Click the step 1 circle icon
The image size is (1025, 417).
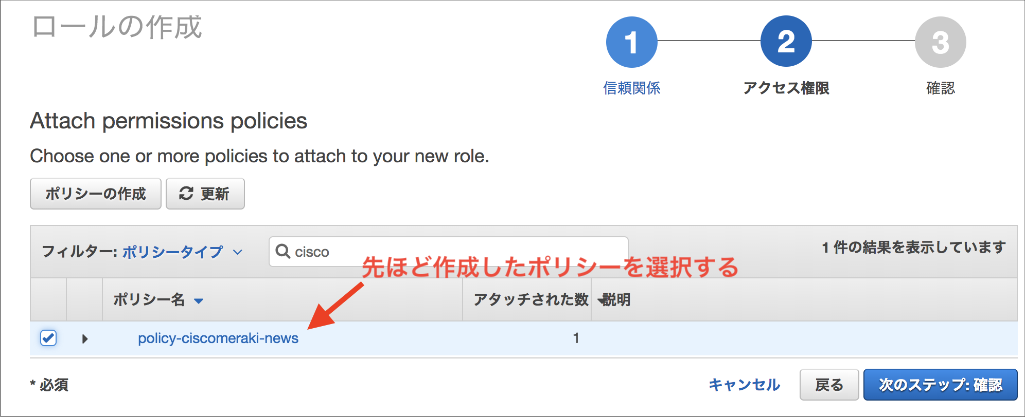pyautogui.click(x=631, y=42)
